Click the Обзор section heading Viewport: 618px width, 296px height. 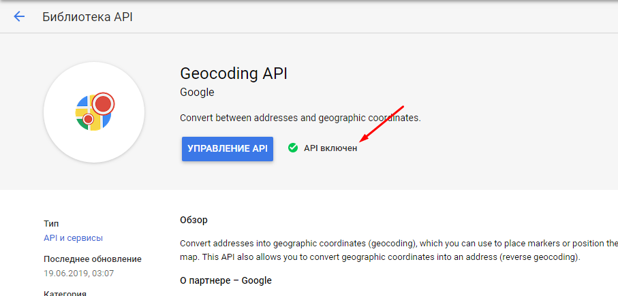[194, 220]
